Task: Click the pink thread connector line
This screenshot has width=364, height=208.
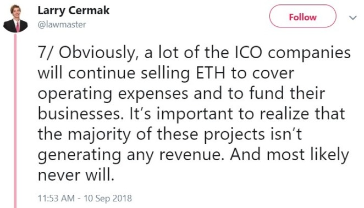Action: click(15, 120)
